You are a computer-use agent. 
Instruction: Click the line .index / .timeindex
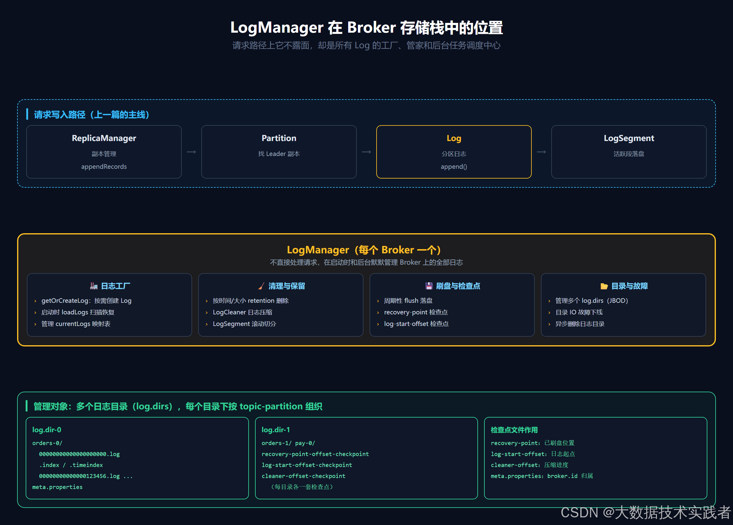click(x=71, y=465)
